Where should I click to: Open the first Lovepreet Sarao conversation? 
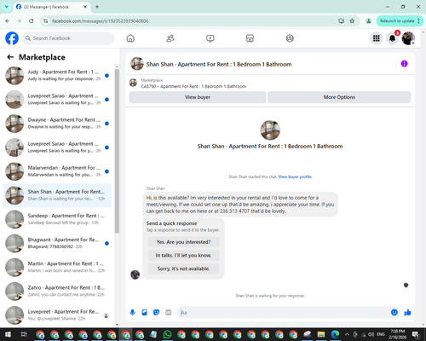57,100
